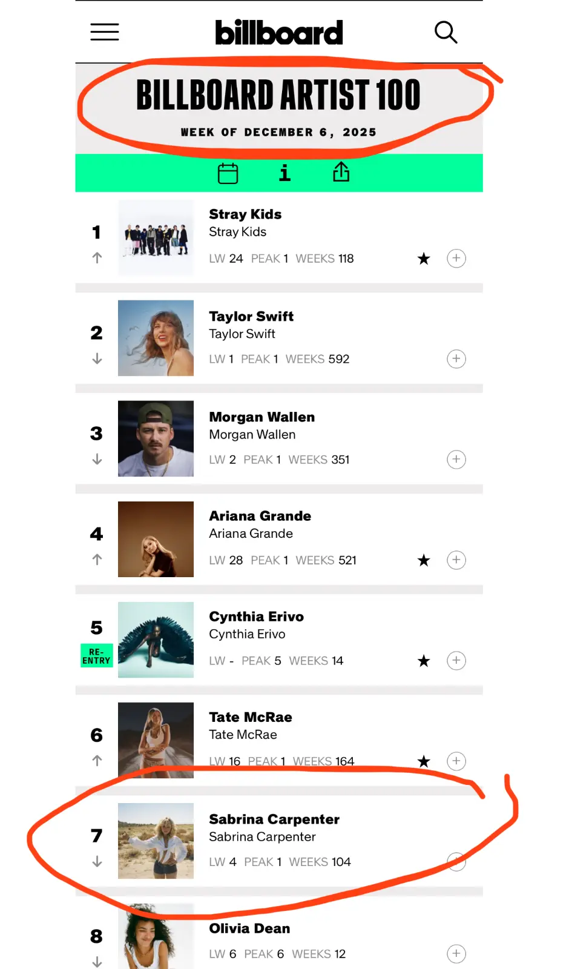Open Taylor Swift artist thumbnail
The height and width of the screenshot is (969, 572).
156,338
